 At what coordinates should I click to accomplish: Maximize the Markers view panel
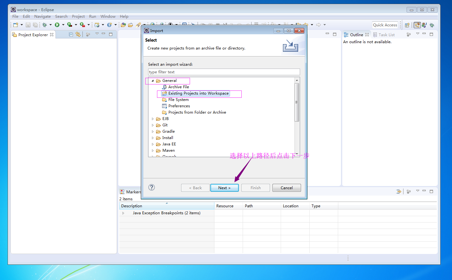click(x=431, y=191)
